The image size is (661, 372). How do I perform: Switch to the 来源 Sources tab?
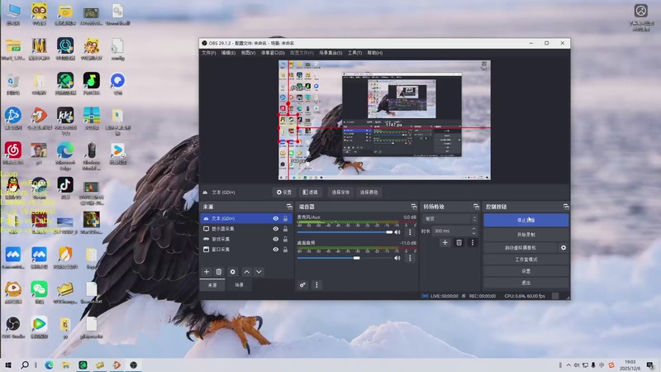click(212, 285)
